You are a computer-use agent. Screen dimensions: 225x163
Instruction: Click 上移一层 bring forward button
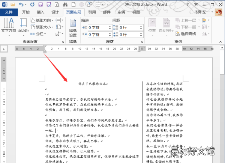186,20
